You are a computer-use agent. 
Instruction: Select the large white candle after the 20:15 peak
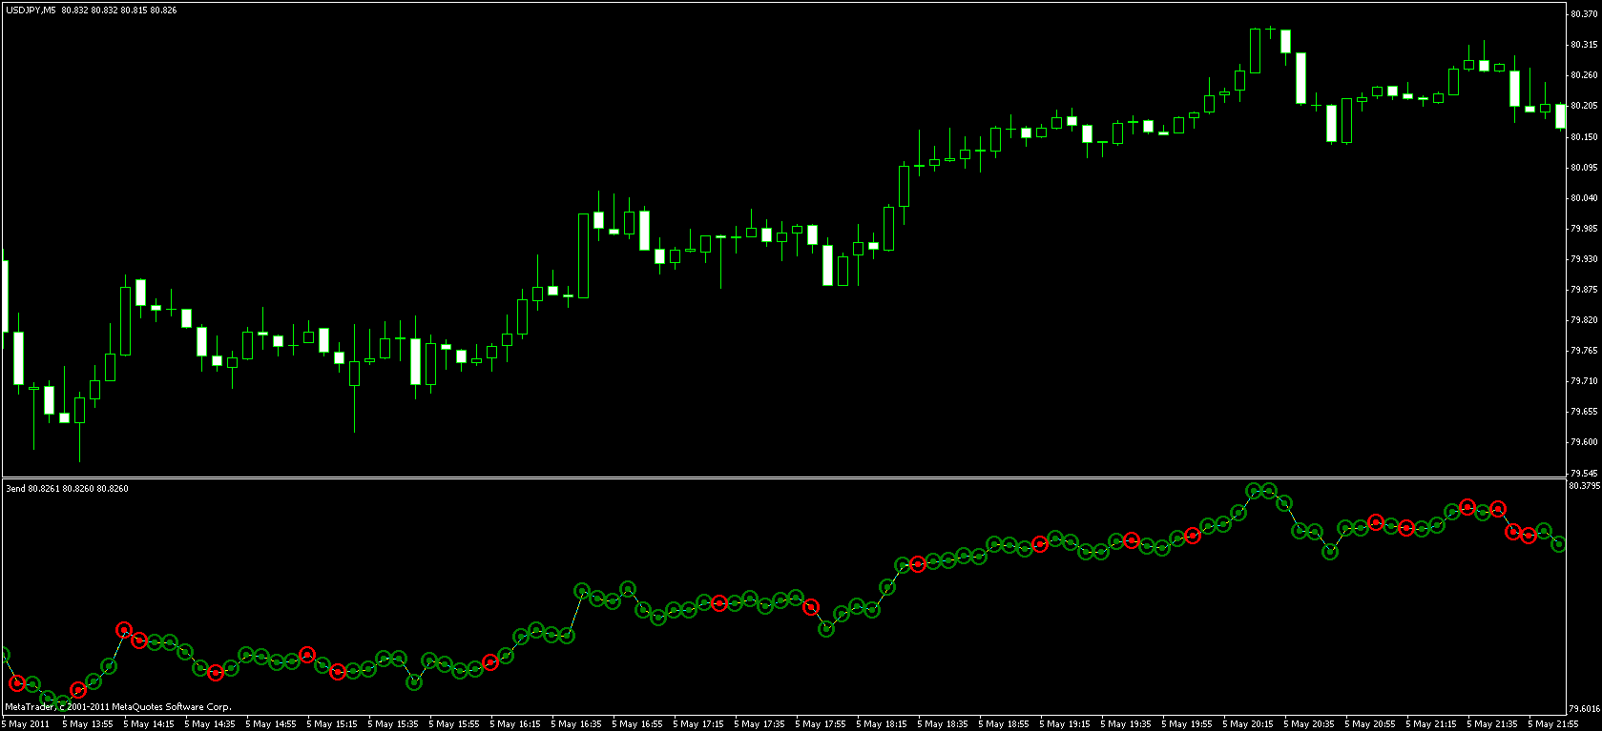tap(1300, 77)
